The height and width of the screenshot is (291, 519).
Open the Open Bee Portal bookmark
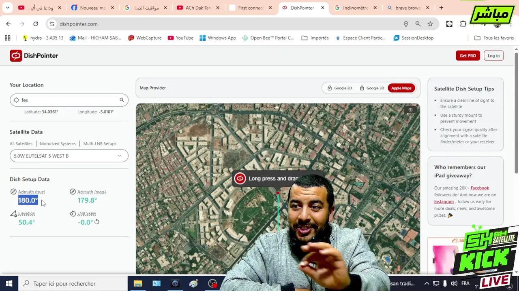click(268, 38)
